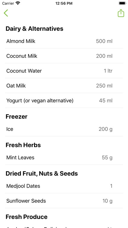Choose the Oat Milk item

(x=64, y=86)
